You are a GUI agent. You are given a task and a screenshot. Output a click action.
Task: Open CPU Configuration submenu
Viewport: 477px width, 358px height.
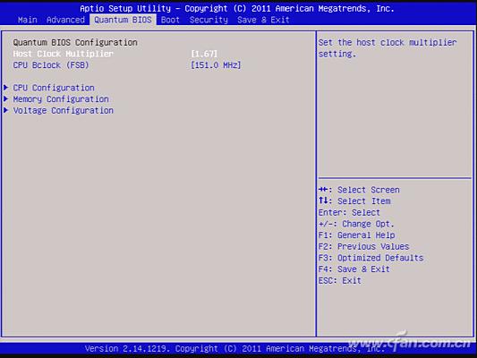54,88
